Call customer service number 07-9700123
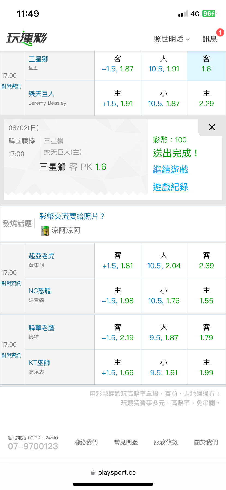 (x=33, y=446)
